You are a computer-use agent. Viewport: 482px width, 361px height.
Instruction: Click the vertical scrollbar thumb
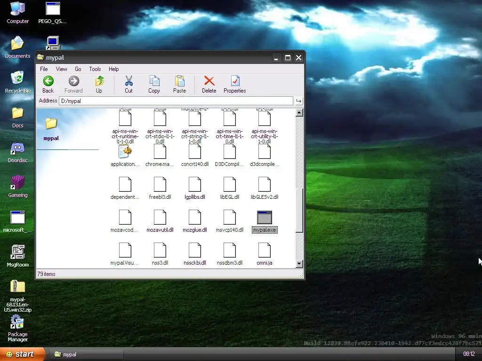[x=299, y=210]
